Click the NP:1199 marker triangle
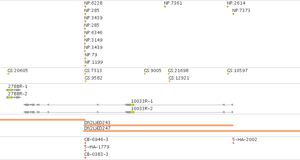Viewport: 300px width, 160px height. [86, 66]
